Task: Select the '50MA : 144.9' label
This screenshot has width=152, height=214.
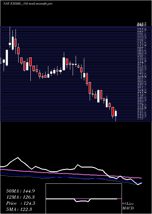Action: pos(20,191)
